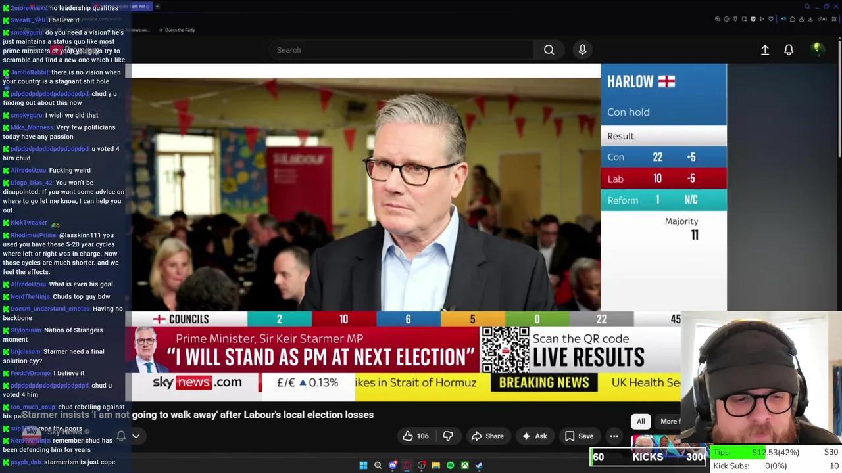Open the Xbox app from the taskbar

click(464, 466)
